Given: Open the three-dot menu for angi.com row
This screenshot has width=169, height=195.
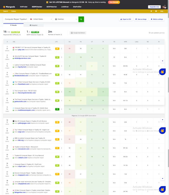Looking at the screenshot, I should (x=61, y=131).
